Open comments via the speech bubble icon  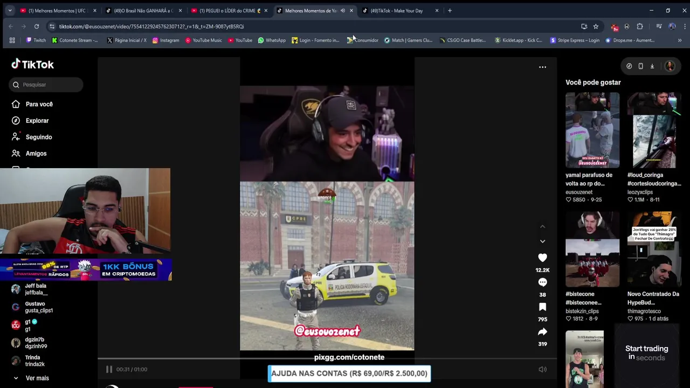tap(542, 282)
